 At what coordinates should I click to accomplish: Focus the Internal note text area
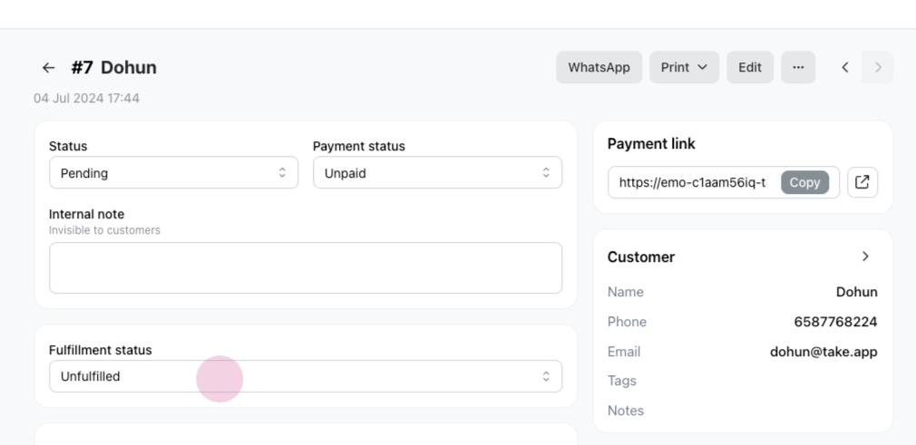306,268
